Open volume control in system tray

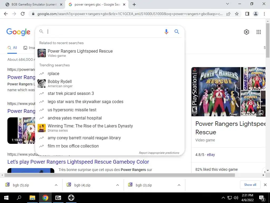[x=236, y=198]
